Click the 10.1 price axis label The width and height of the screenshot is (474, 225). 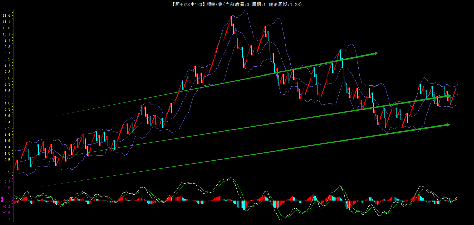point(7,34)
